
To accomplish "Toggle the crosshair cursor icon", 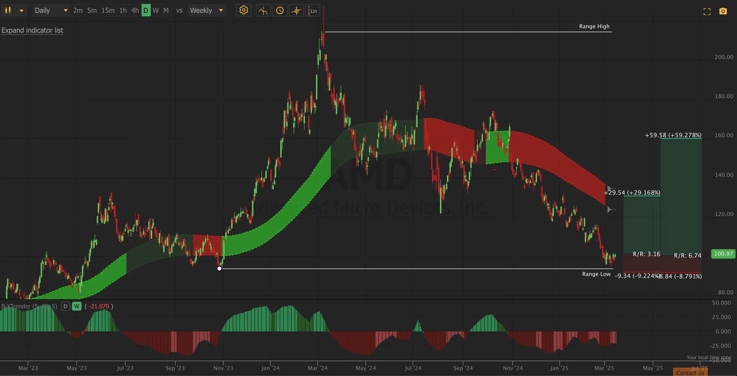I will pyautogui.click(x=296, y=10).
